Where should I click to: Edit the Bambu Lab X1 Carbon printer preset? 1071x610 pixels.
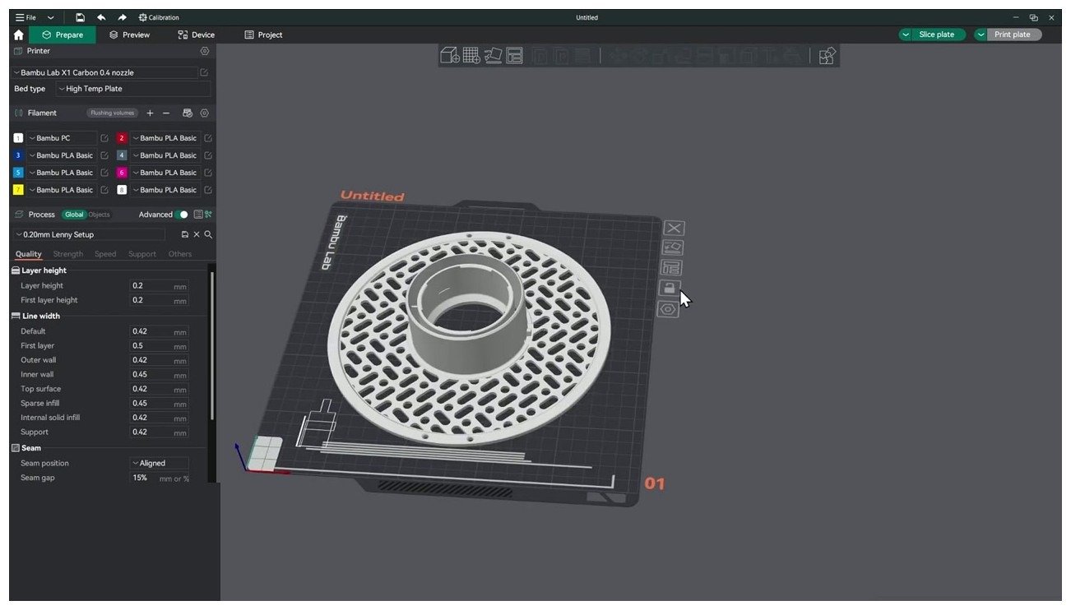tap(204, 72)
